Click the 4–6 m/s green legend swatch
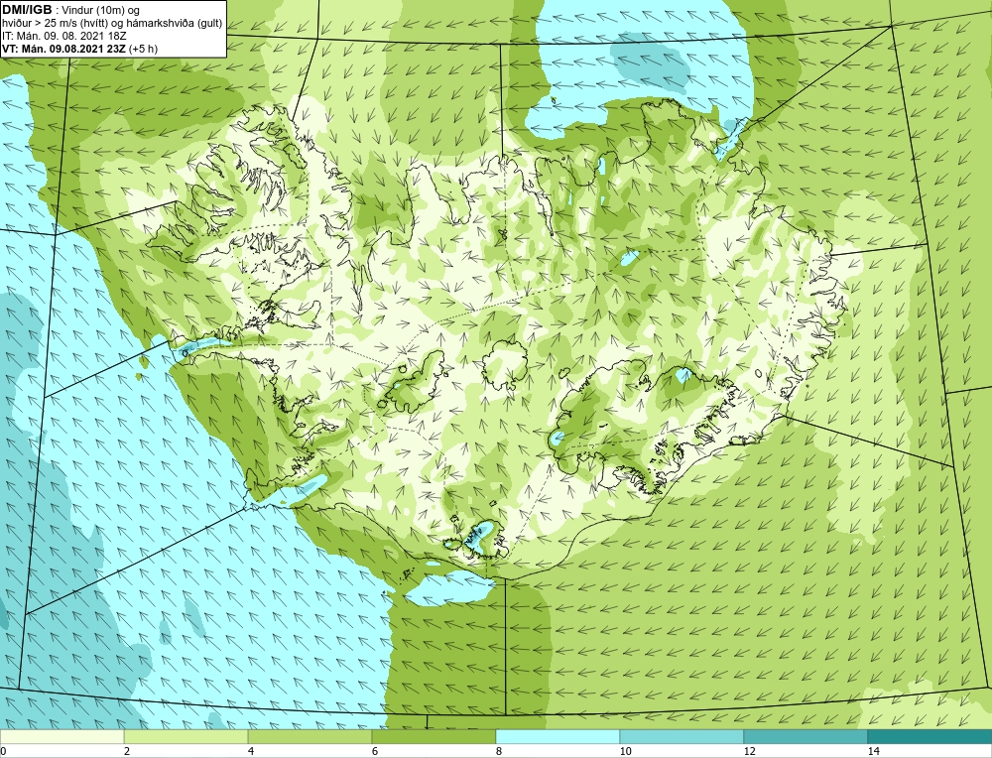 click(310, 736)
